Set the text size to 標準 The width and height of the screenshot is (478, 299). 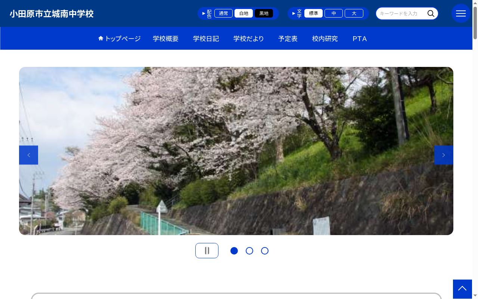point(314,13)
